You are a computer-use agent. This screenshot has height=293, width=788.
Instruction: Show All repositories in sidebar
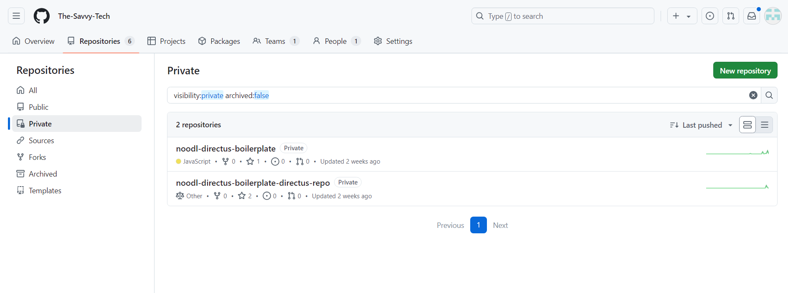[77, 90]
